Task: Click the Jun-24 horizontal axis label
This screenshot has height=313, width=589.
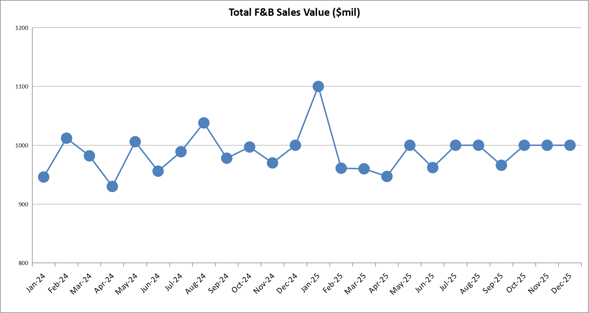Action: coord(150,283)
